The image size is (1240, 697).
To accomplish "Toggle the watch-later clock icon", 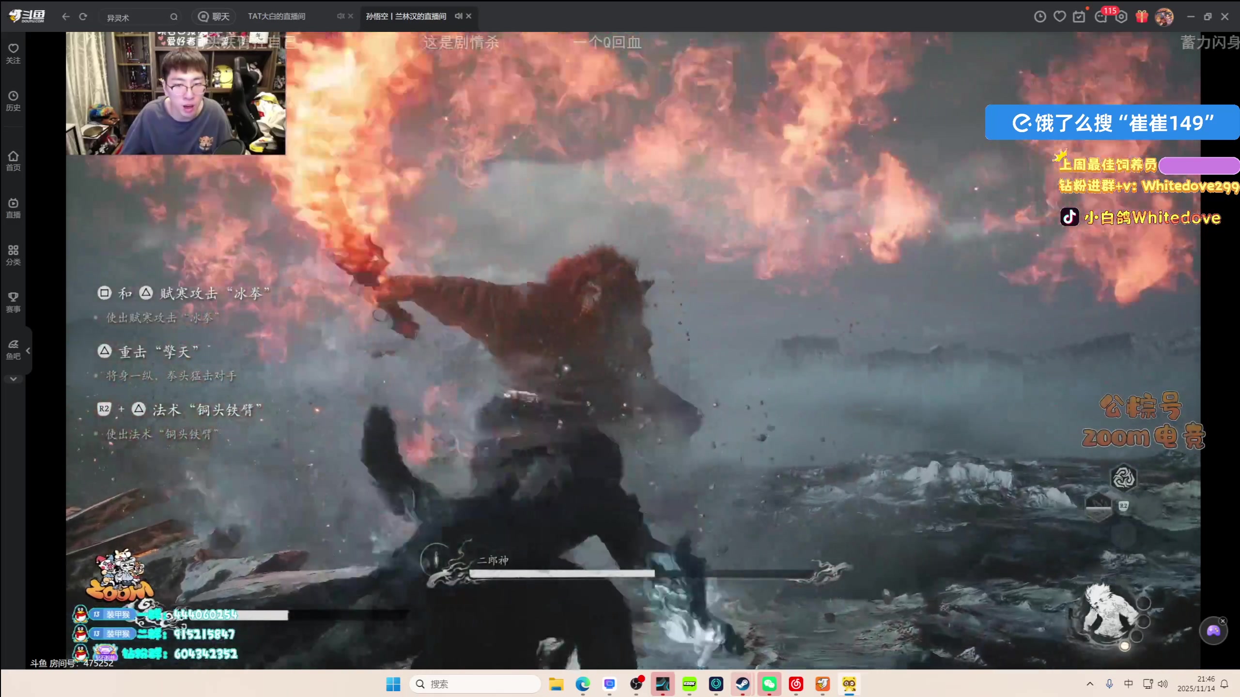I will [x=1039, y=16].
